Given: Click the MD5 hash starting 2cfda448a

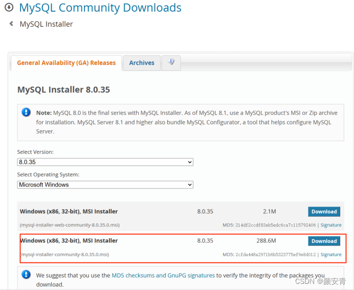Looking at the screenshot, I should [x=275, y=255].
